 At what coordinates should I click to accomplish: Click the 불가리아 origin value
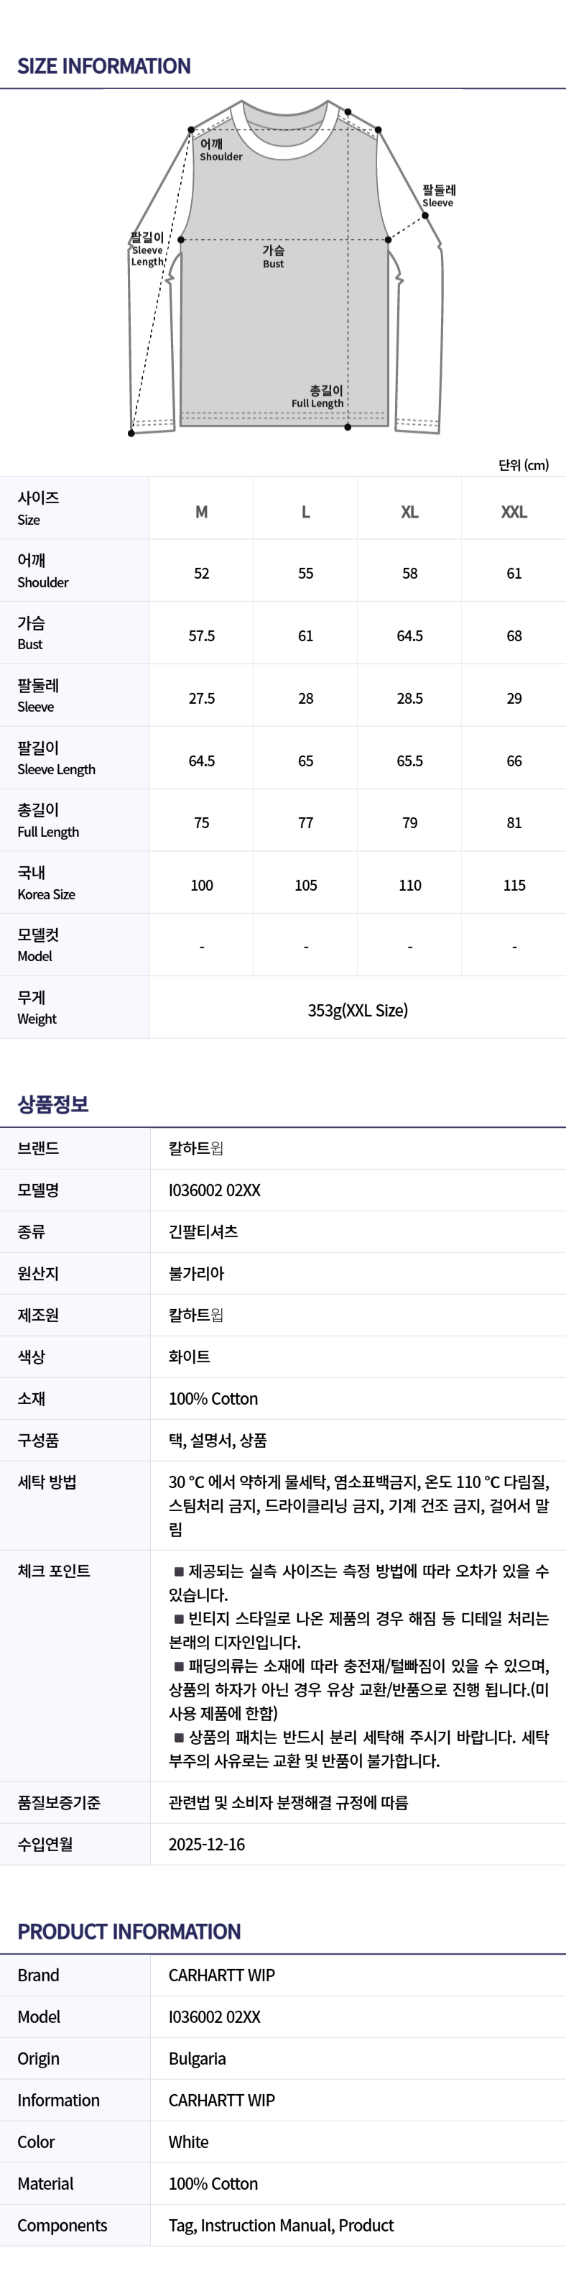tap(197, 1273)
